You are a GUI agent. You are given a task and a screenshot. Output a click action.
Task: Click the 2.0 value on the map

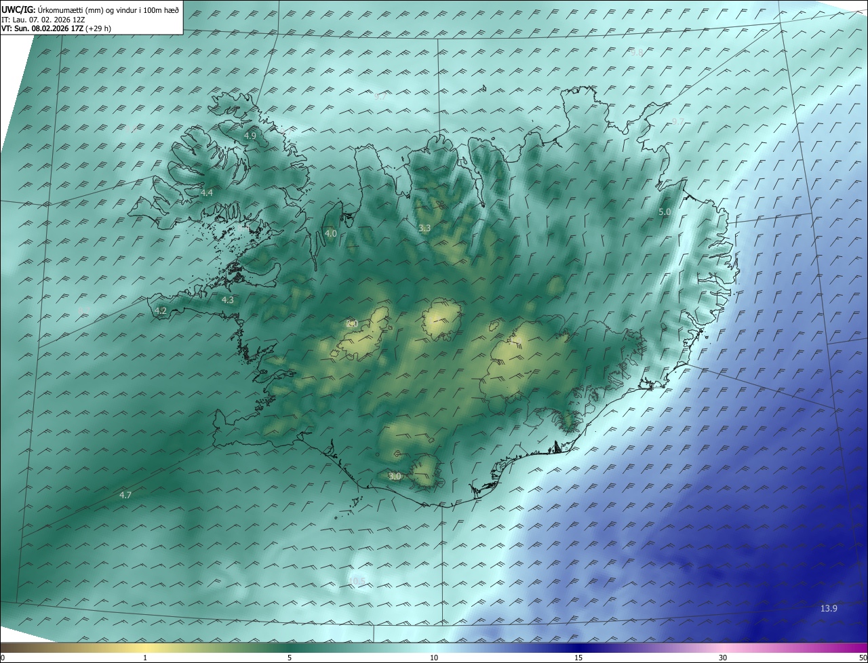click(351, 323)
